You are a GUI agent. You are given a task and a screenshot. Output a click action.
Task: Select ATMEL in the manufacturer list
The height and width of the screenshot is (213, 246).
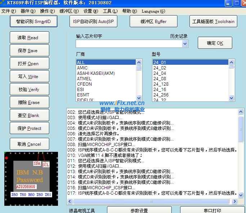pos(84,78)
